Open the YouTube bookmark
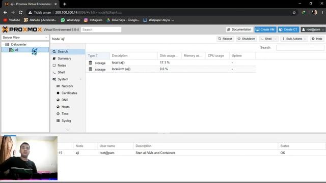Viewport: 326px width, 183px height. tap(12, 20)
